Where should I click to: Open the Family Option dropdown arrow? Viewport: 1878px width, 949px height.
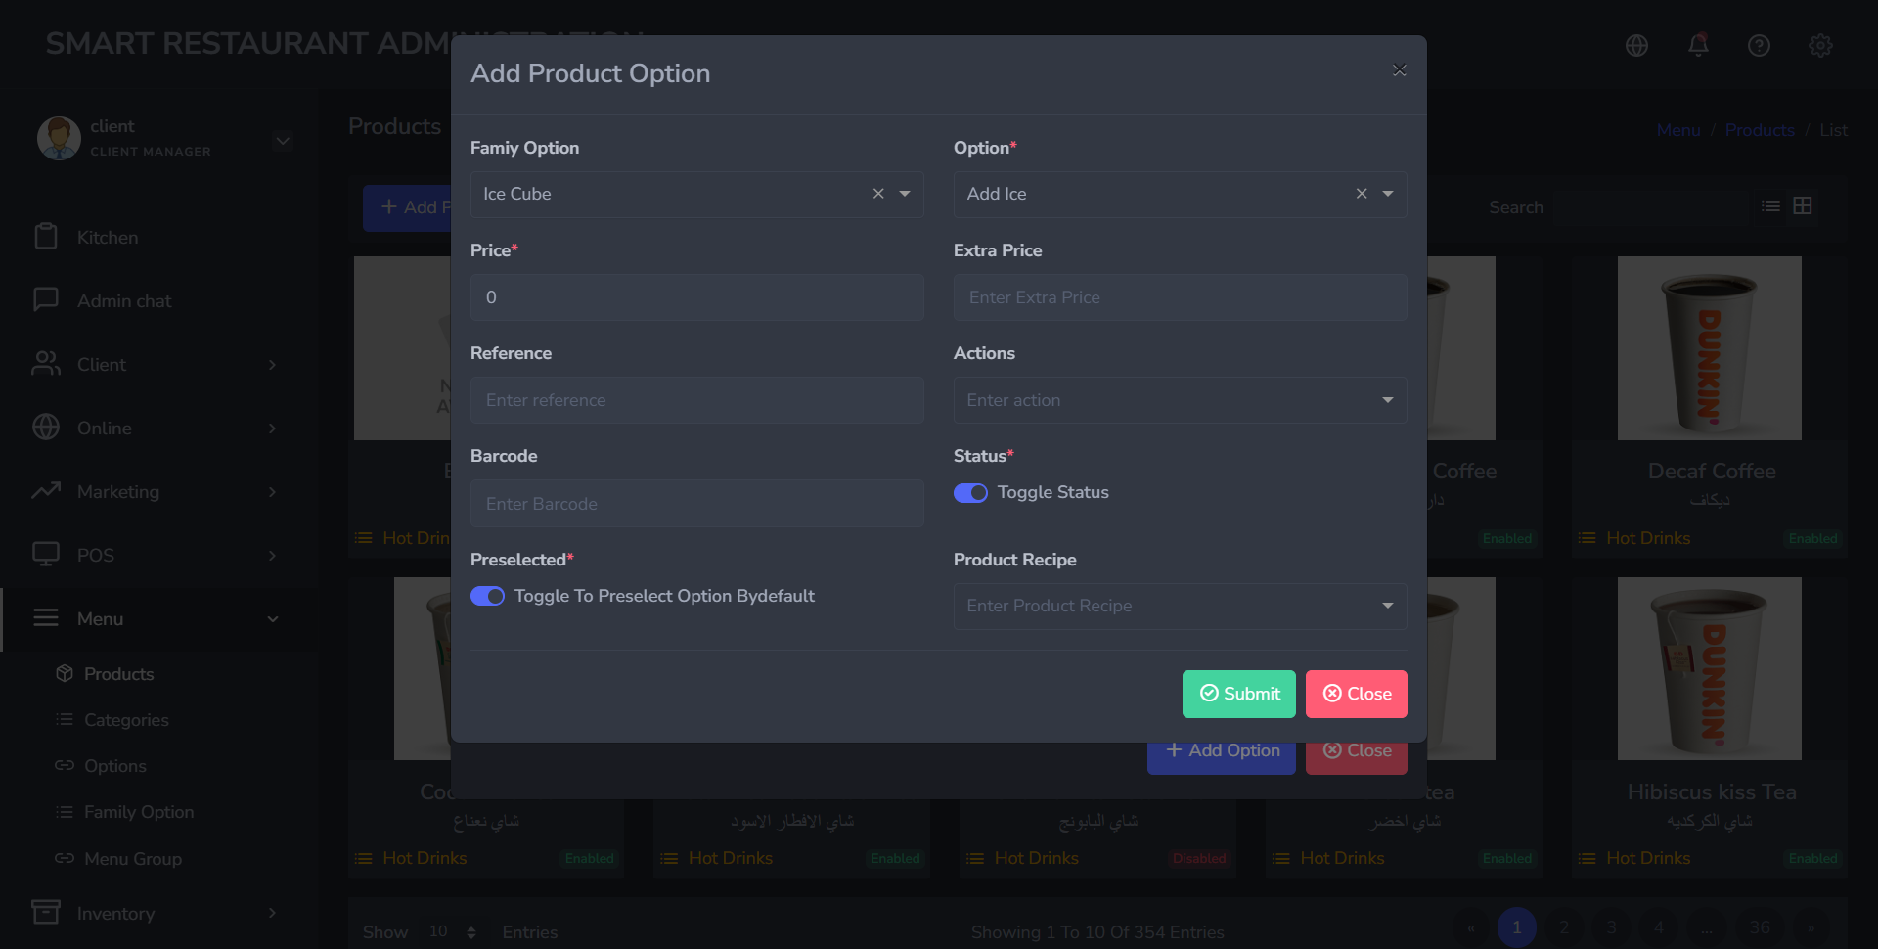click(x=905, y=194)
